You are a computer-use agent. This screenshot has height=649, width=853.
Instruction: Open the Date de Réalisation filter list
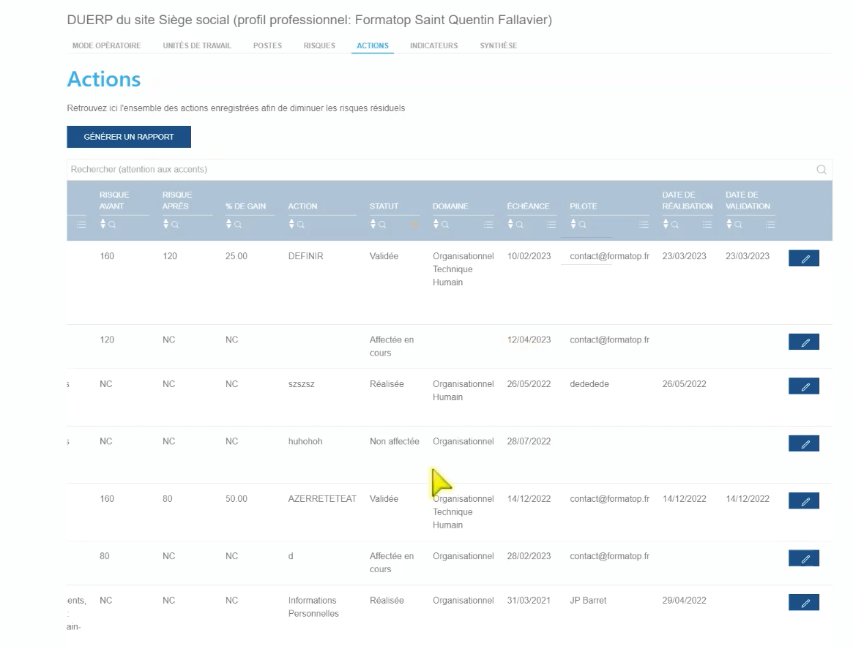tap(707, 225)
